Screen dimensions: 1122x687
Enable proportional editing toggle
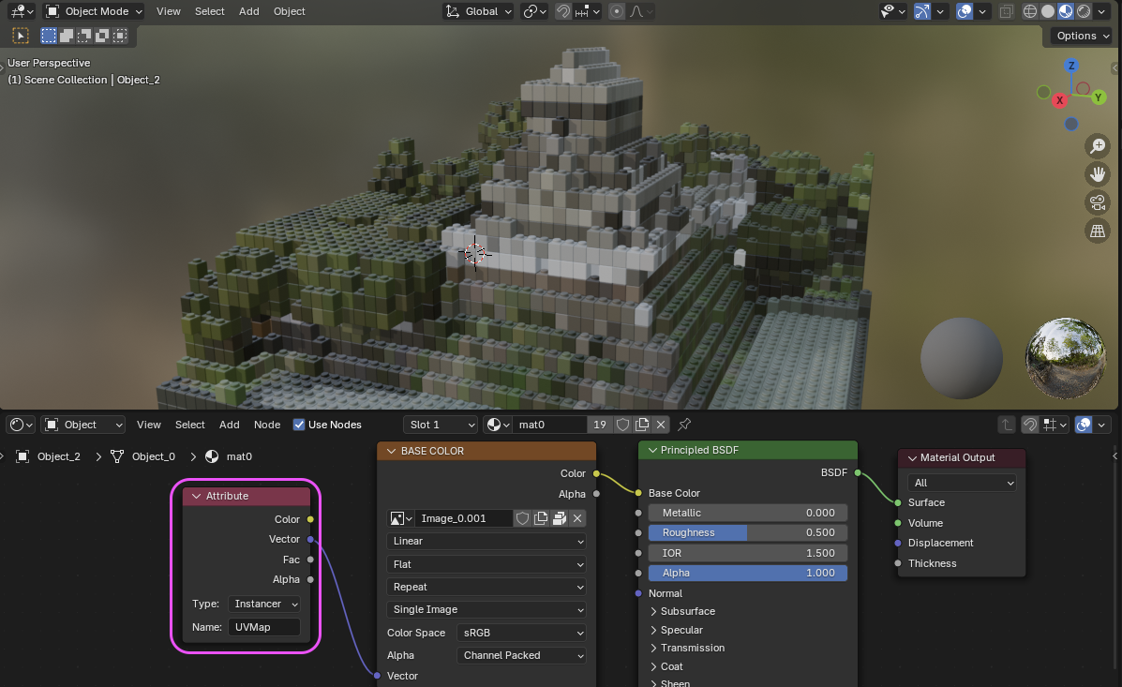coord(616,11)
